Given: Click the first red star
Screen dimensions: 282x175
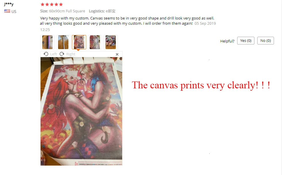Looking at the screenshot, I should pos(43,4).
